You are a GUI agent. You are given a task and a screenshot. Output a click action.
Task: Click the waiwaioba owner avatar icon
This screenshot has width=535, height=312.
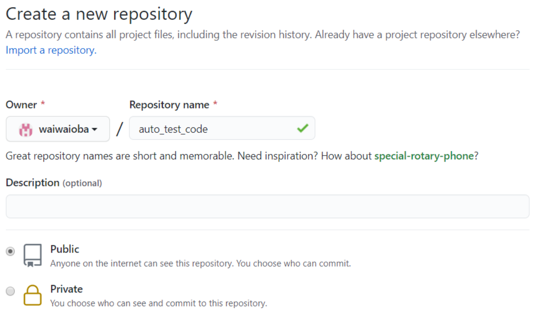pyautogui.click(x=25, y=129)
